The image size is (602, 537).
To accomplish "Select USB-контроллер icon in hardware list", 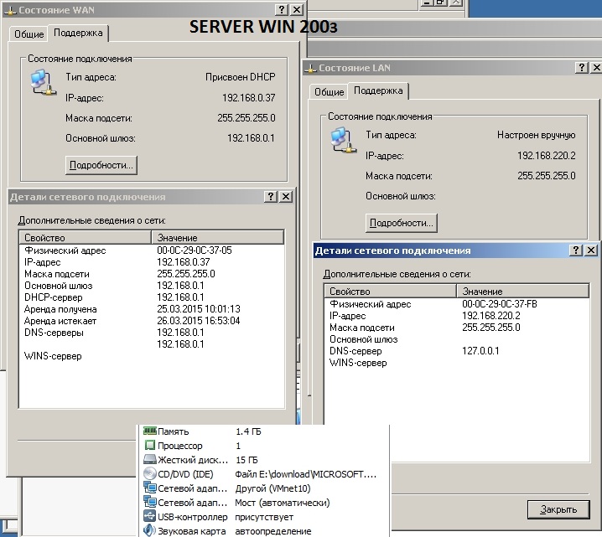I will tap(150, 516).
